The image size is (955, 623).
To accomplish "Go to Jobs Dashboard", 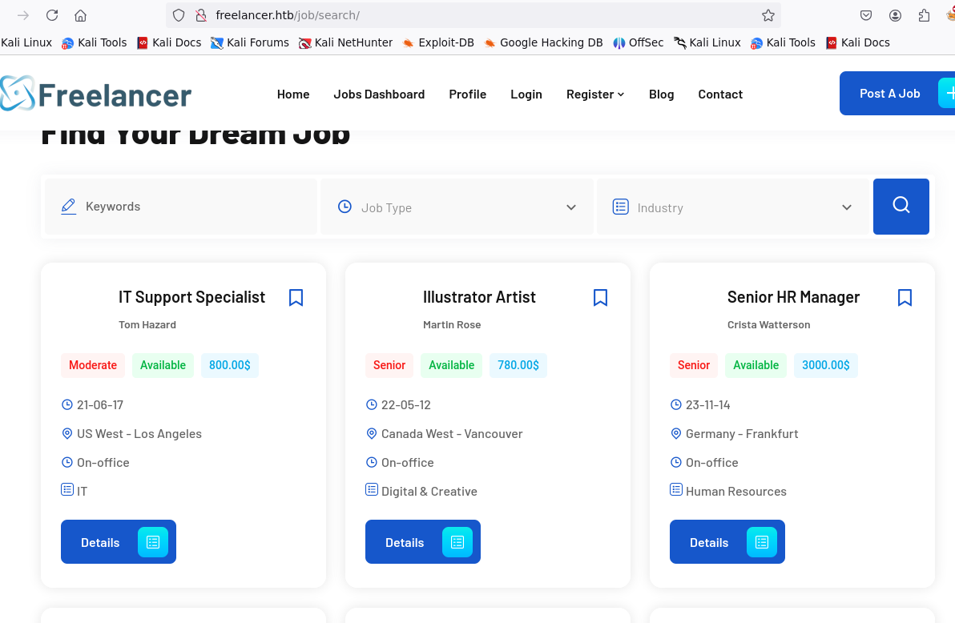I will click(379, 94).
